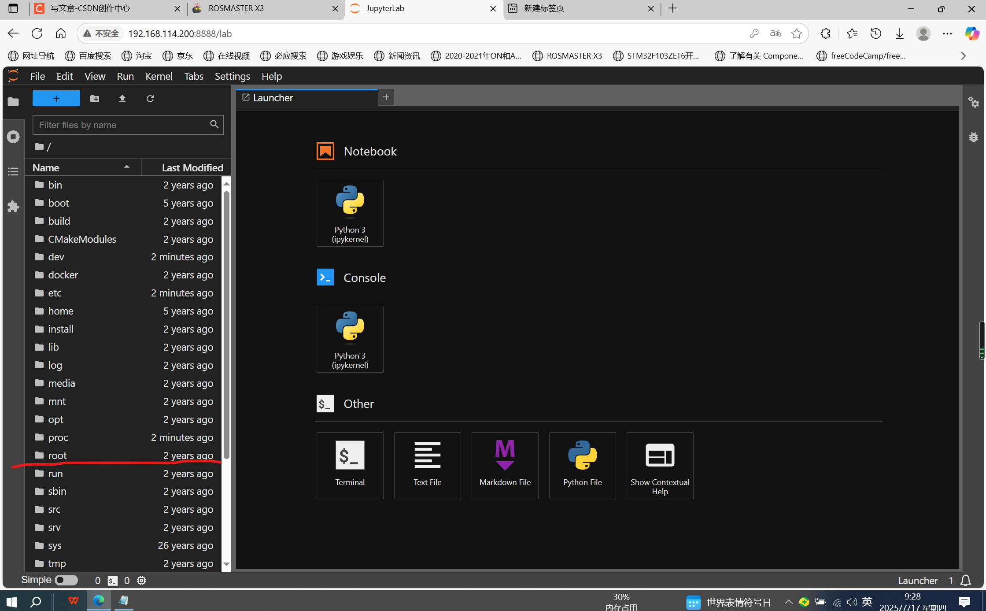Open the table of contents sidebar

tap(13, 171)
